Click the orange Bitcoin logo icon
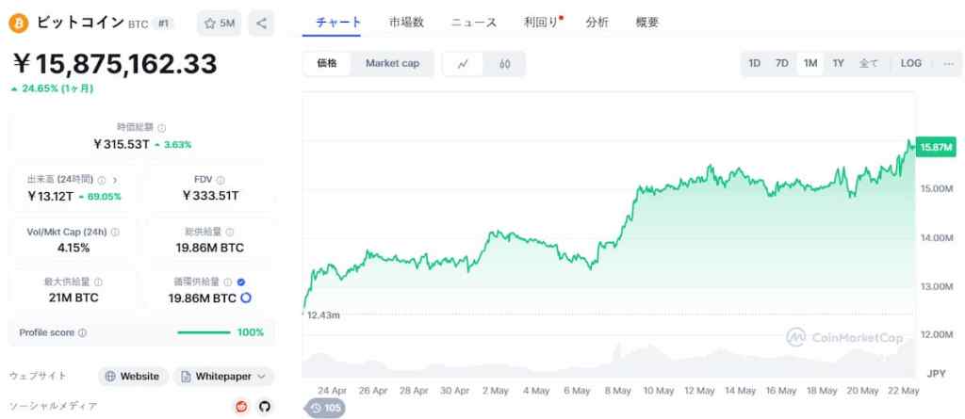Screen dimensions: 965x419 pyautogui.click(x=19, y=24)
